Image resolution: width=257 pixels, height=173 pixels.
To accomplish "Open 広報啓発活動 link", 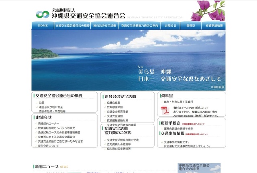I will pyautogui.click(x=115, y=107).
